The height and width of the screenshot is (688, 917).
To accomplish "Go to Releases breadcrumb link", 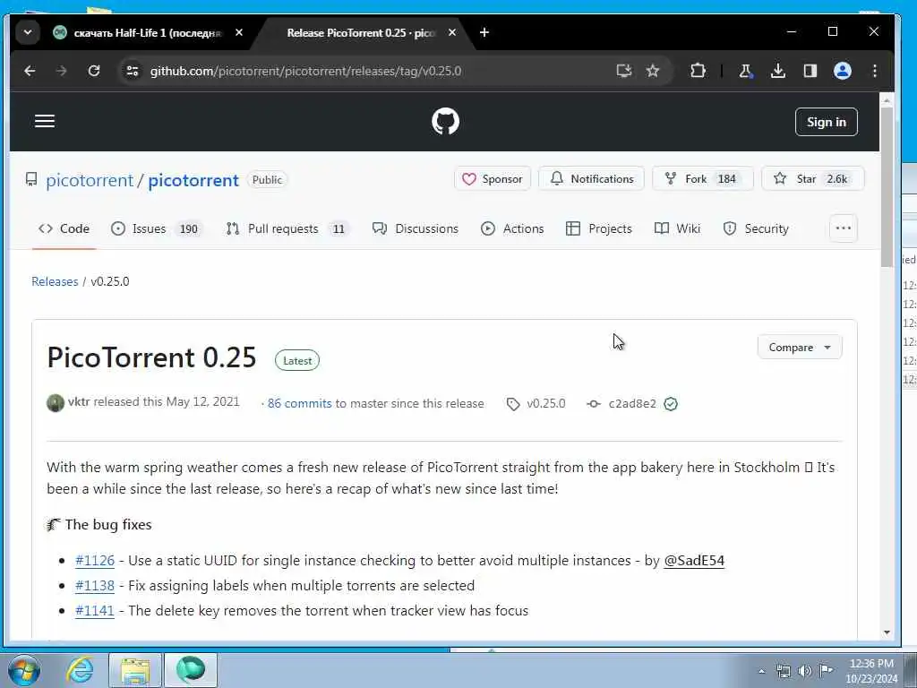I will click(x=55, y=281).
